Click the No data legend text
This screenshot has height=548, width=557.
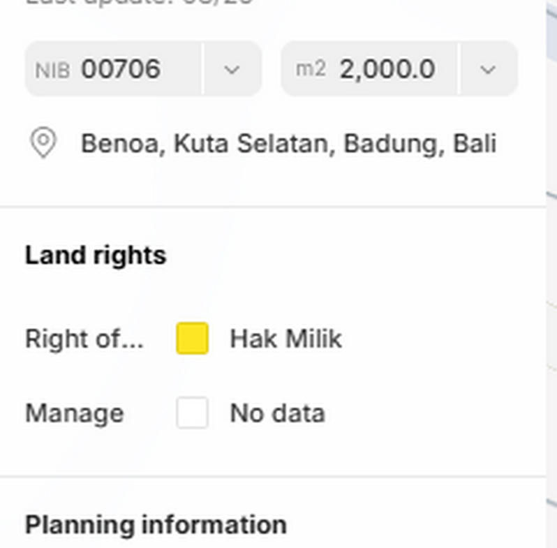pos(277,413)
